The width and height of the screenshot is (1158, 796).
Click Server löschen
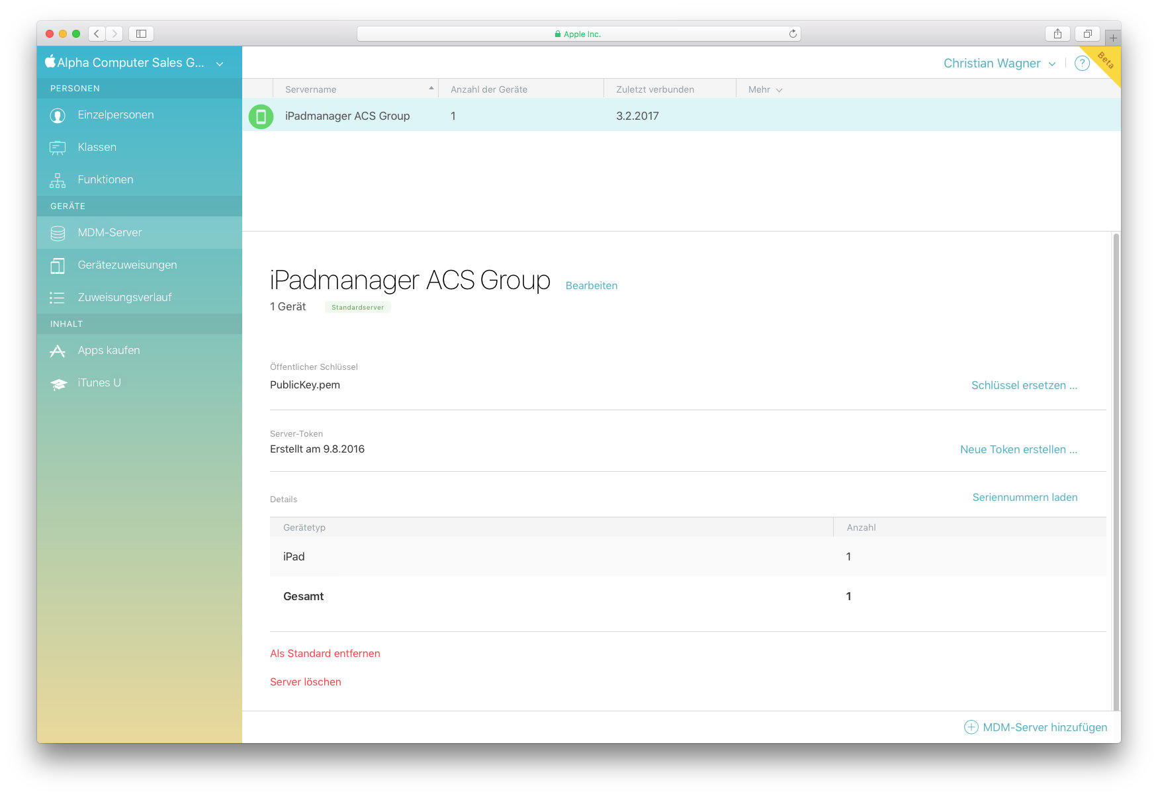(306, 682)
